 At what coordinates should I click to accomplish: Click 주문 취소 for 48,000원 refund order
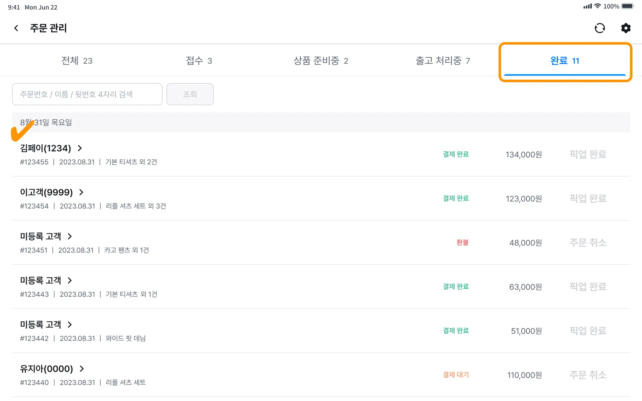tap(588, 242)
